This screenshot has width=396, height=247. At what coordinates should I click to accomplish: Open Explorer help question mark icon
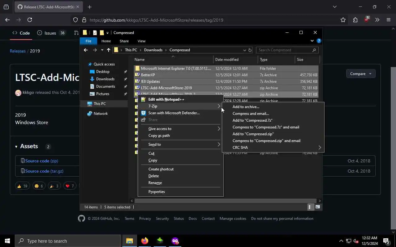click(319, 41)
